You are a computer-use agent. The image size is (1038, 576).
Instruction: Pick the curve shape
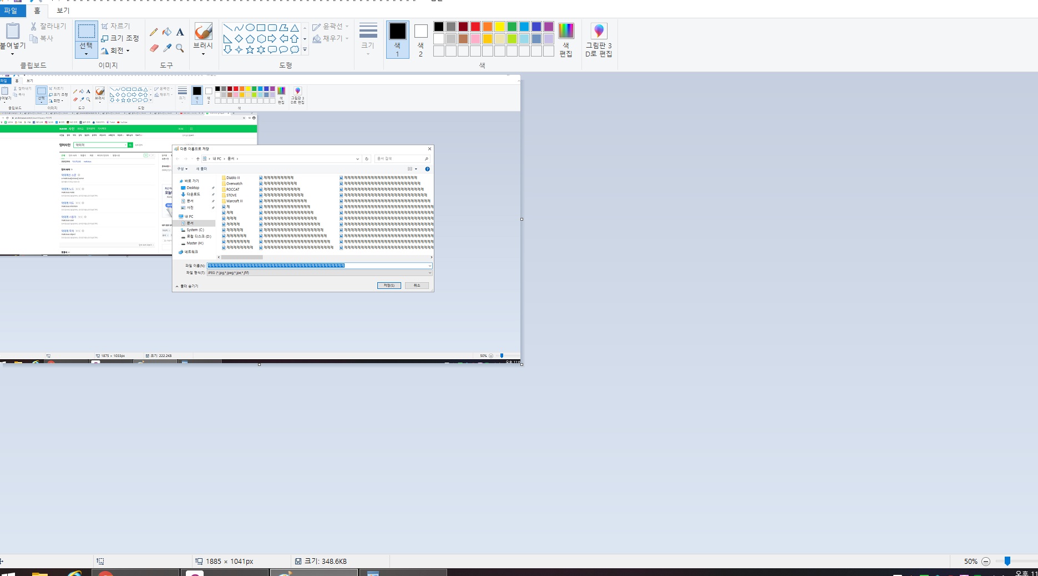[239, 27]
